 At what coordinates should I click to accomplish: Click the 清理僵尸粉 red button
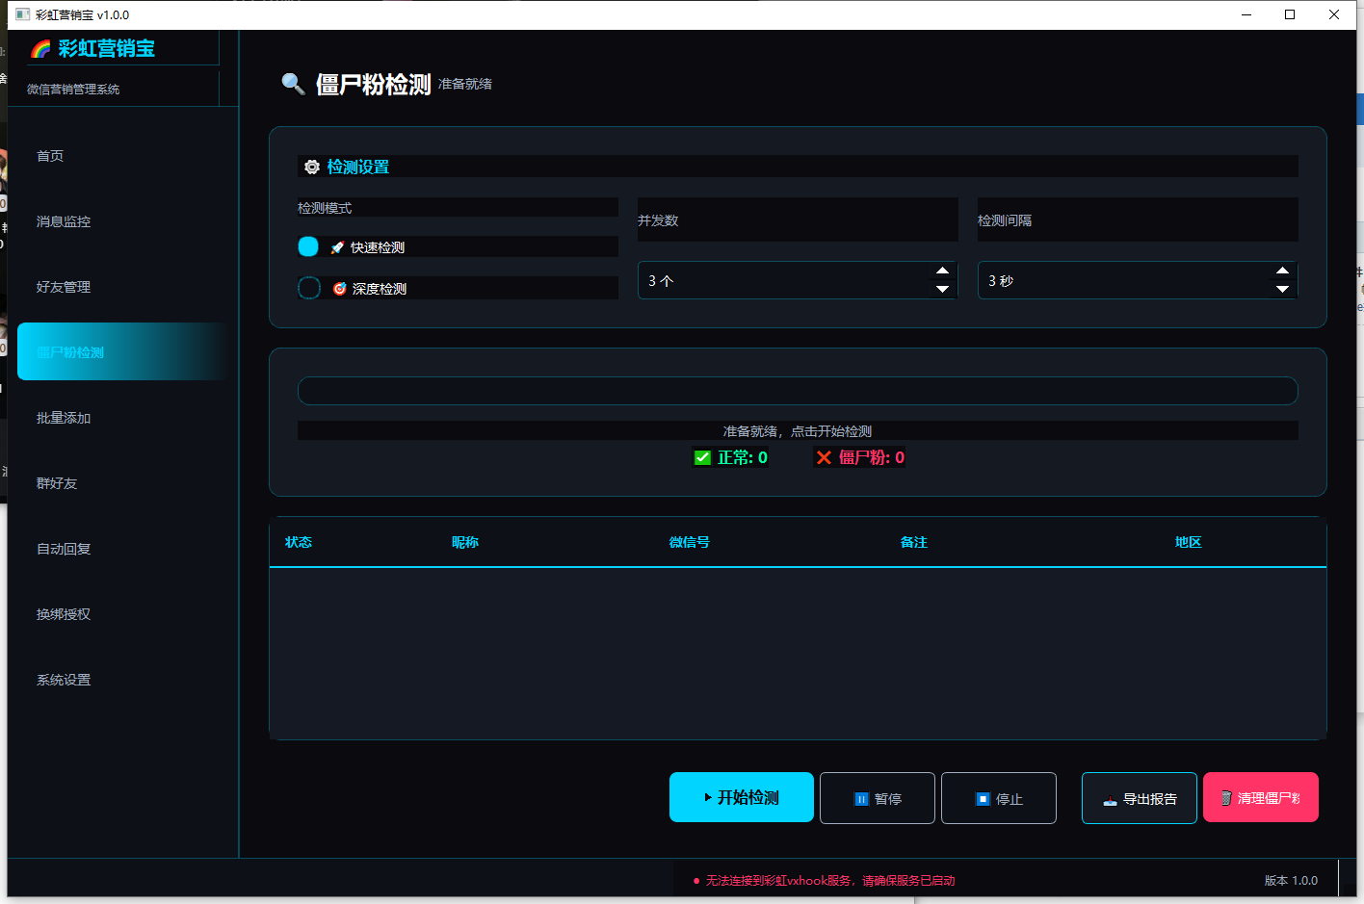(1261, 797)
